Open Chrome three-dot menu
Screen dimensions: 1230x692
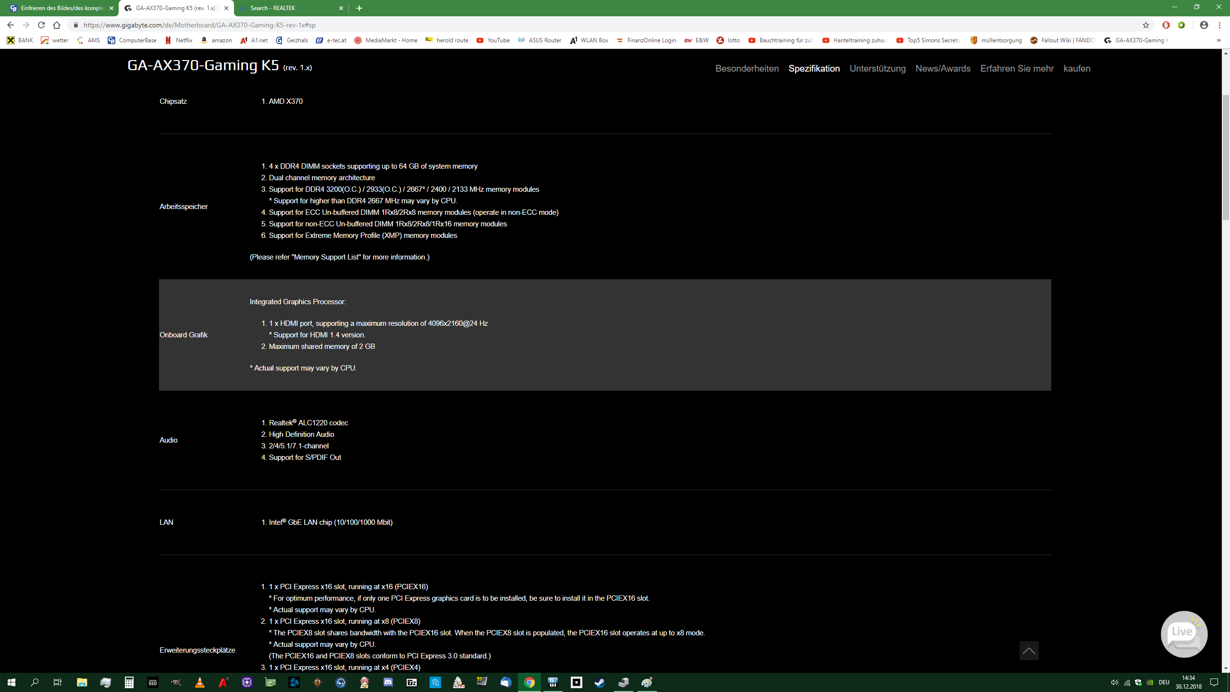(1220, 25)
